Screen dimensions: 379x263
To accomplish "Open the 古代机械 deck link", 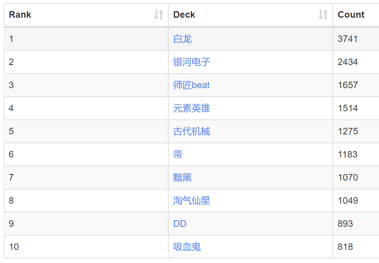I will (x=192, y=131).
